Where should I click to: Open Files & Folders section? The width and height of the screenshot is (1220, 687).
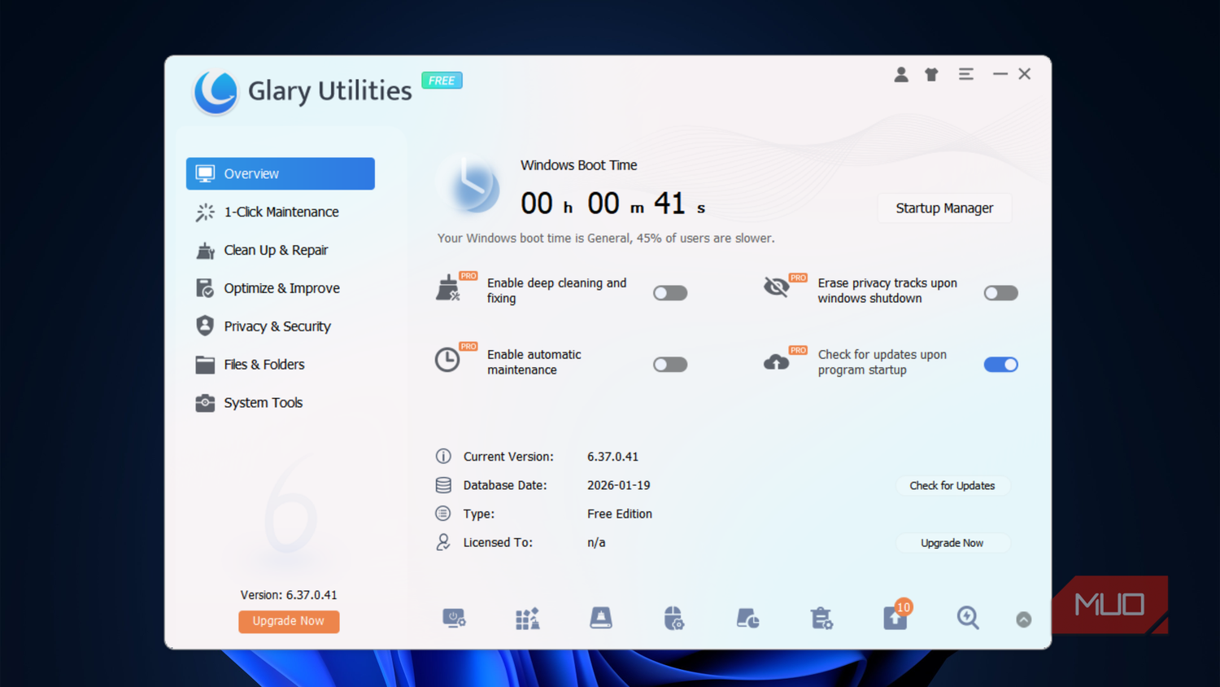tap(281, 365)
